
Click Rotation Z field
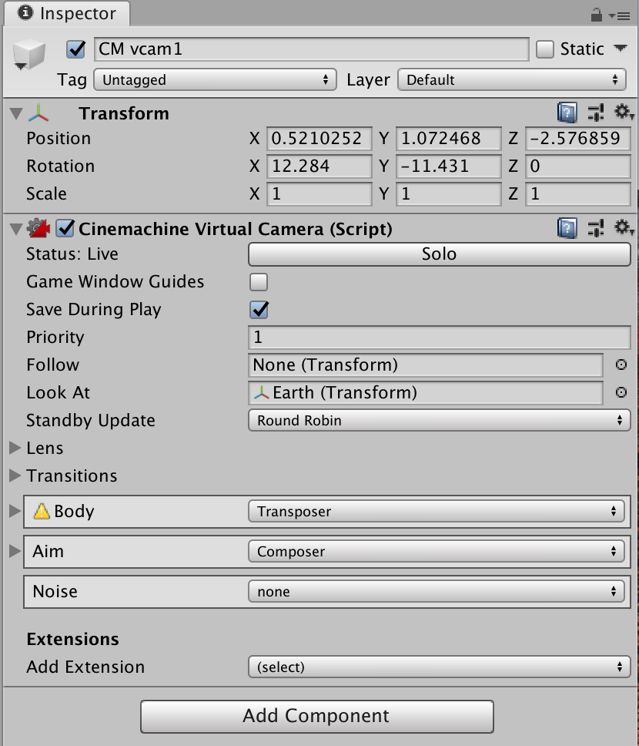click(x=577, y=166)
